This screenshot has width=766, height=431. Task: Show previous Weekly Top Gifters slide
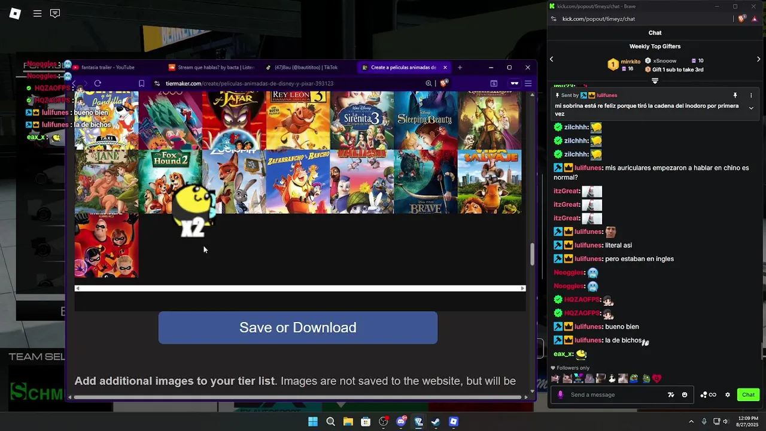pos(552,59)
